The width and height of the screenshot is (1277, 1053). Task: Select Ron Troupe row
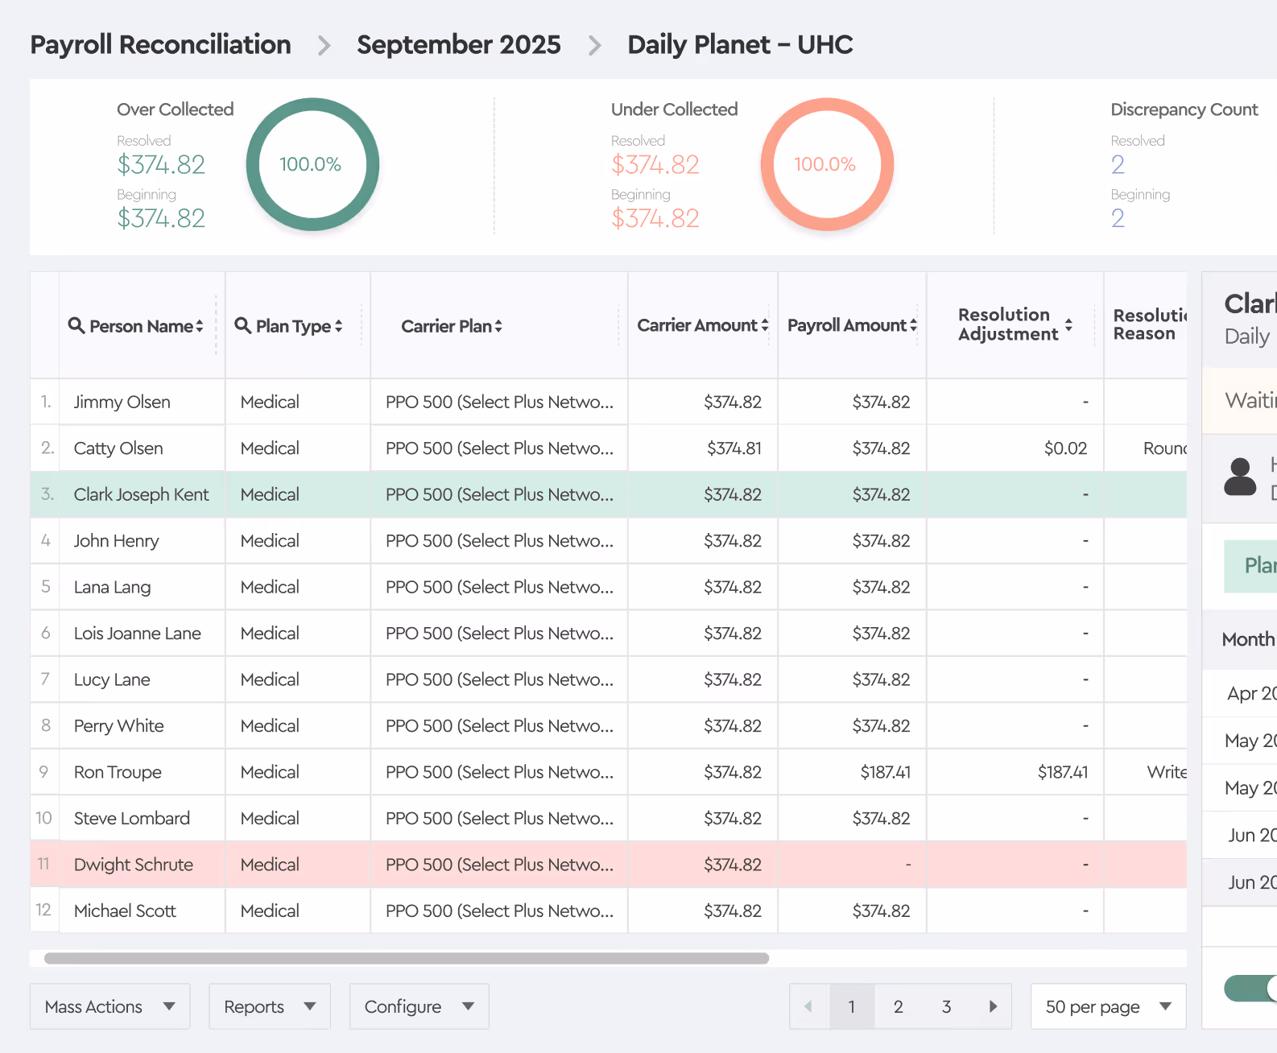click(609, 772)
